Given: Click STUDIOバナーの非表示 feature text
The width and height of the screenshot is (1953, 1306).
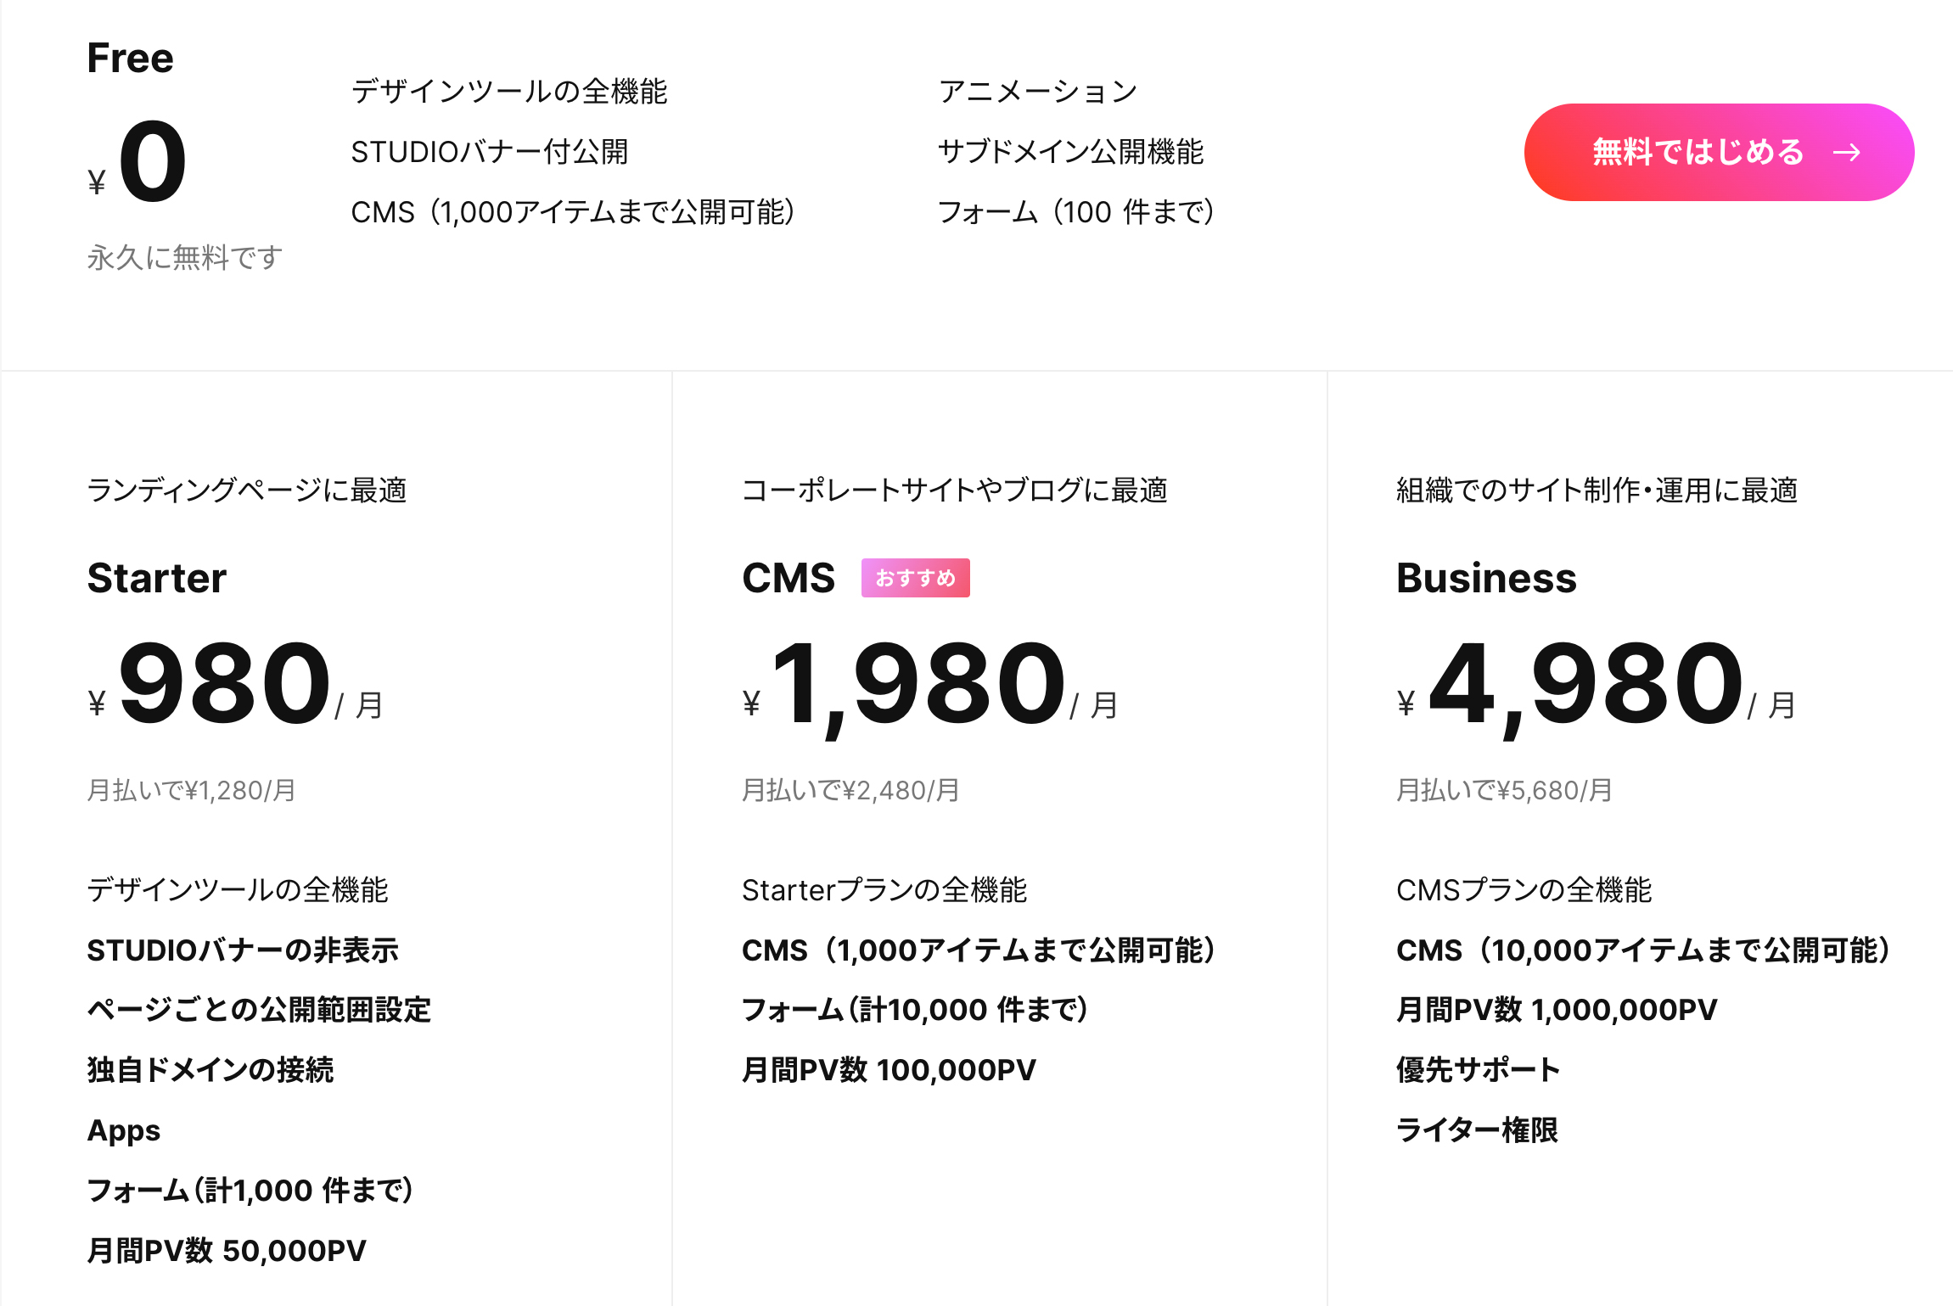Looking at the screenshot, I should coord(243,950).
